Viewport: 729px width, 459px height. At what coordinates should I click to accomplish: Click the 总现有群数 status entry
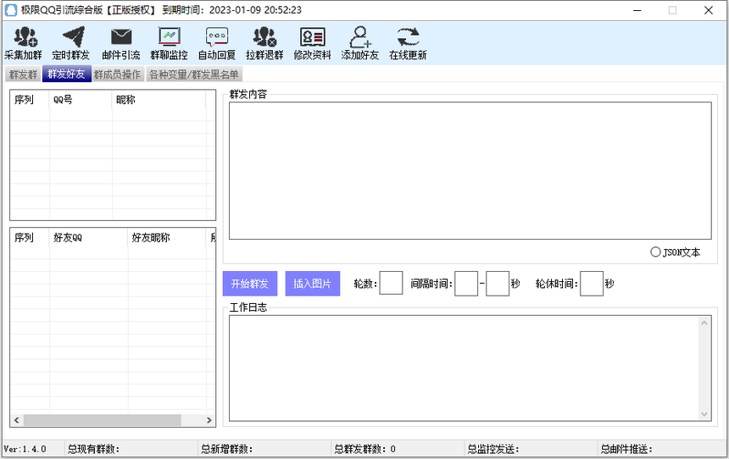[93, 449]
